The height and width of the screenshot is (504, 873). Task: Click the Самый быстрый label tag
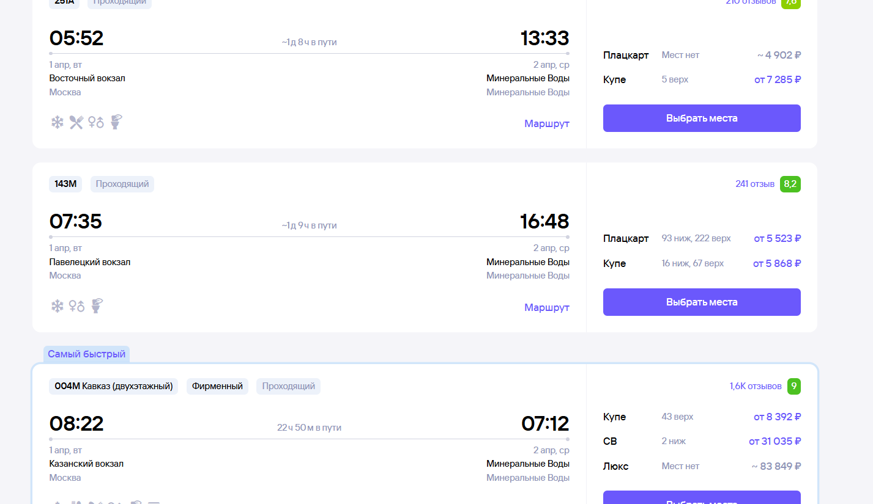coord(86,354)
